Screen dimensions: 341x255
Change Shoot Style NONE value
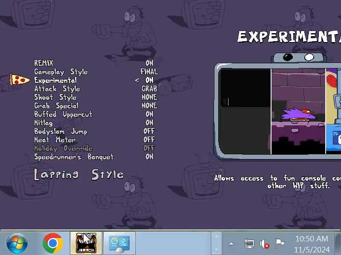click(149, 97)
